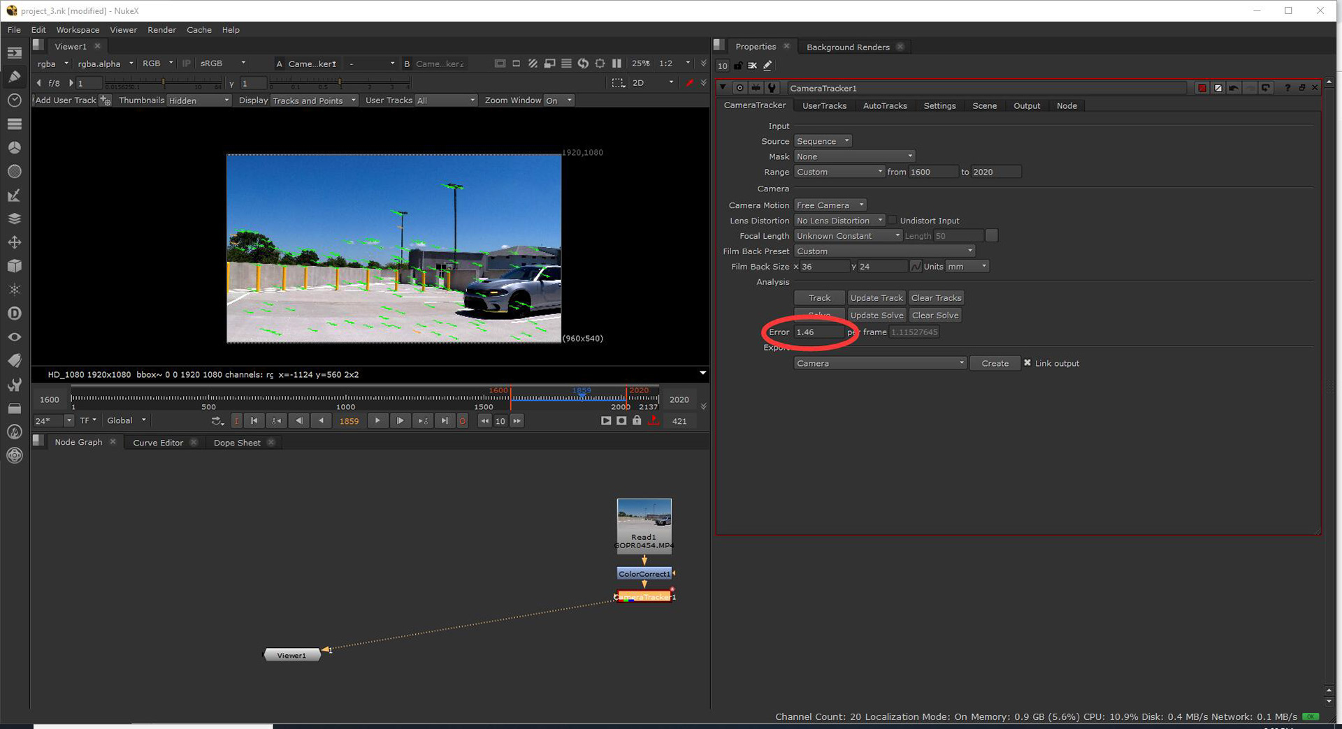Open the Display Tracks and Points dropdown
The width and height of the screenshot is (1342, 729).
(314, 101)
